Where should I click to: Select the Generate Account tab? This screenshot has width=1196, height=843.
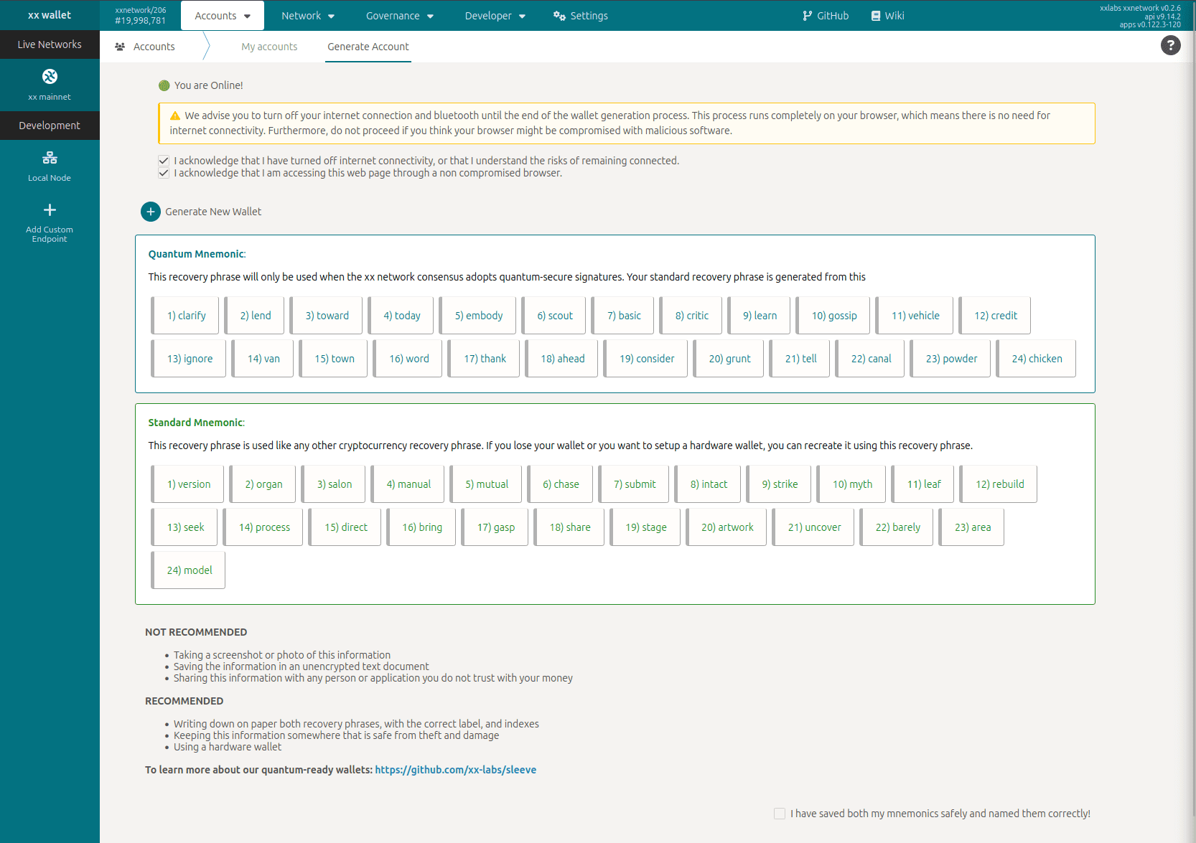coord(368,47)
